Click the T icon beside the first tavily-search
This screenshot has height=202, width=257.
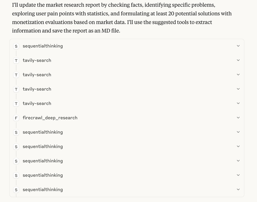[16, 61]
